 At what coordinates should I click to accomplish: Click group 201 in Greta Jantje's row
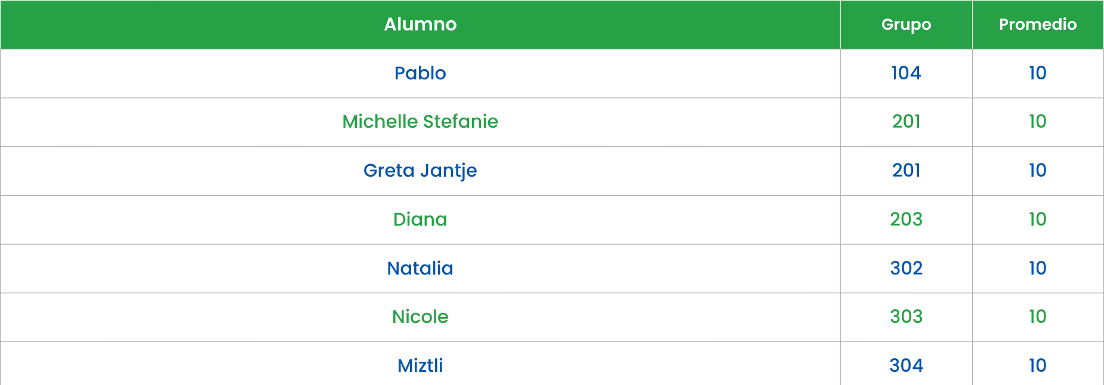[906, 171]
